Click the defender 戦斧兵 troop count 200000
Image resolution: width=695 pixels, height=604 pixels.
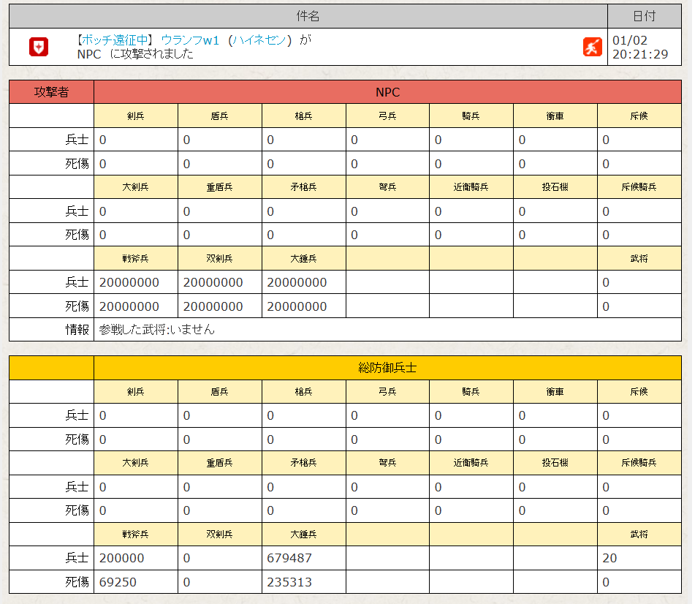tap(121, 558)
